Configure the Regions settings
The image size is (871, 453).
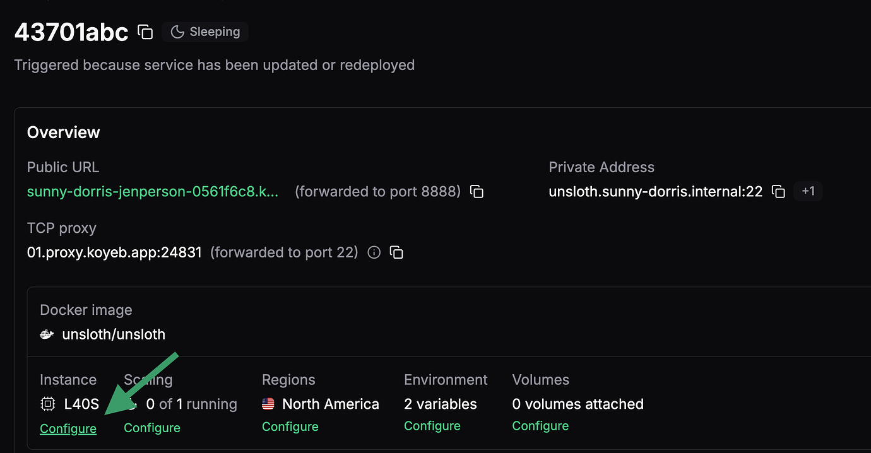[290, 427]
